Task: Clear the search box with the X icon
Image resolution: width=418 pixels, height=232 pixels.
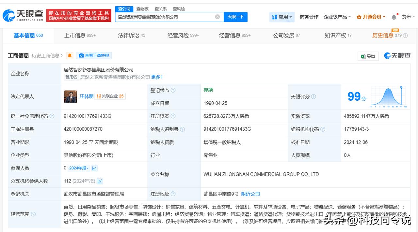Action: tap(217, 17)
